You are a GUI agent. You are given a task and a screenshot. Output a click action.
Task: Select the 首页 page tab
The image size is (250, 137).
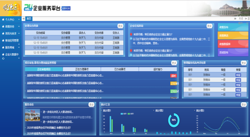pos(29,19)
